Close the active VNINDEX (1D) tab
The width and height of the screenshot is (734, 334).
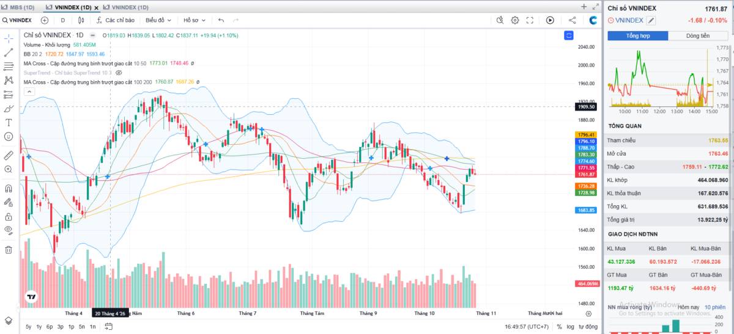(x=96, y=7)
